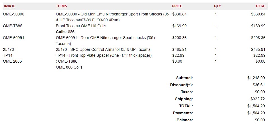Screen dimensions: 270x132
Task: Click the Balance amount $0.00
Action: (260, 120)
